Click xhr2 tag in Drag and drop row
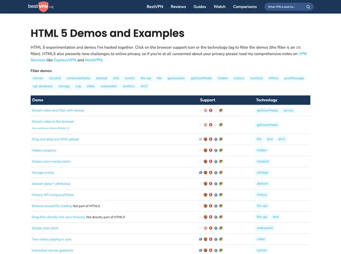Viewport: 341px width, 254px height. pos(282,139)
